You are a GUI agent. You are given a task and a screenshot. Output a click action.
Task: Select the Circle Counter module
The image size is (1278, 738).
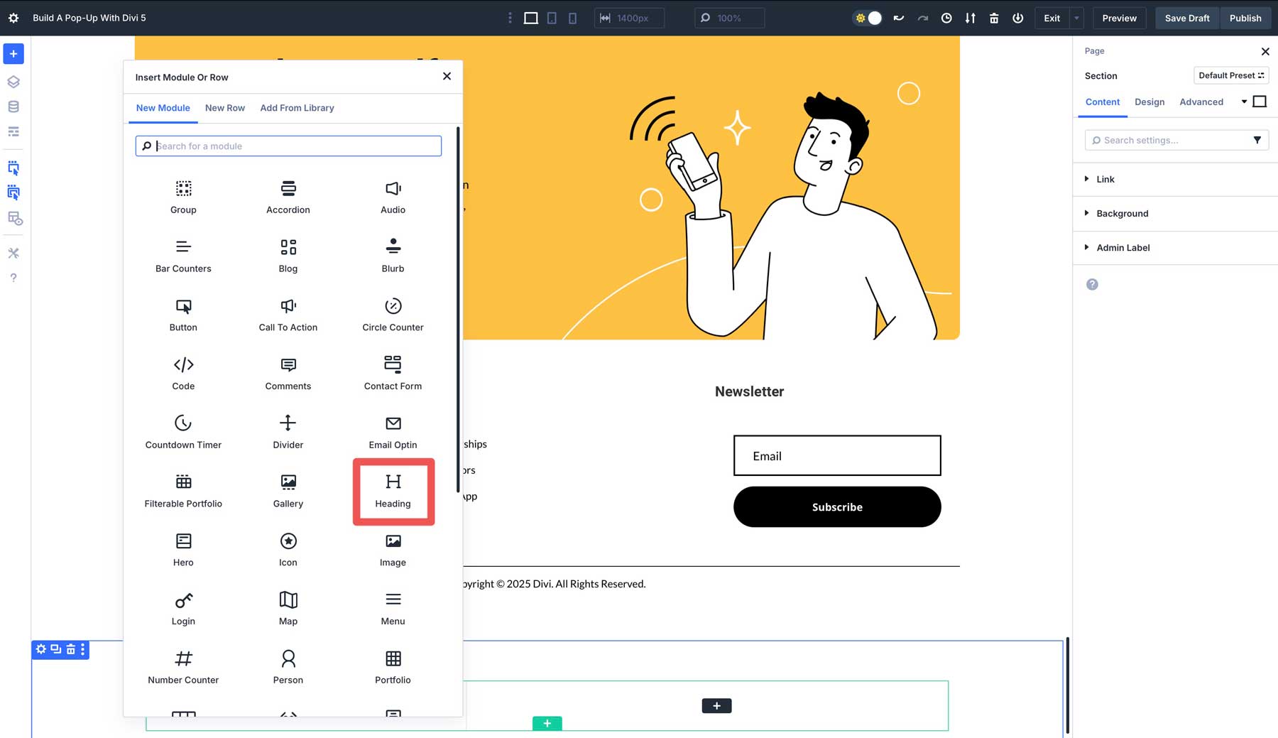393,315
